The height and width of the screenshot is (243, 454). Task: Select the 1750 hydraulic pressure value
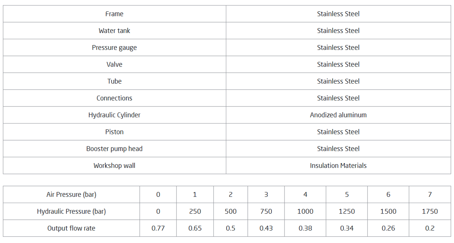[430, 212]
